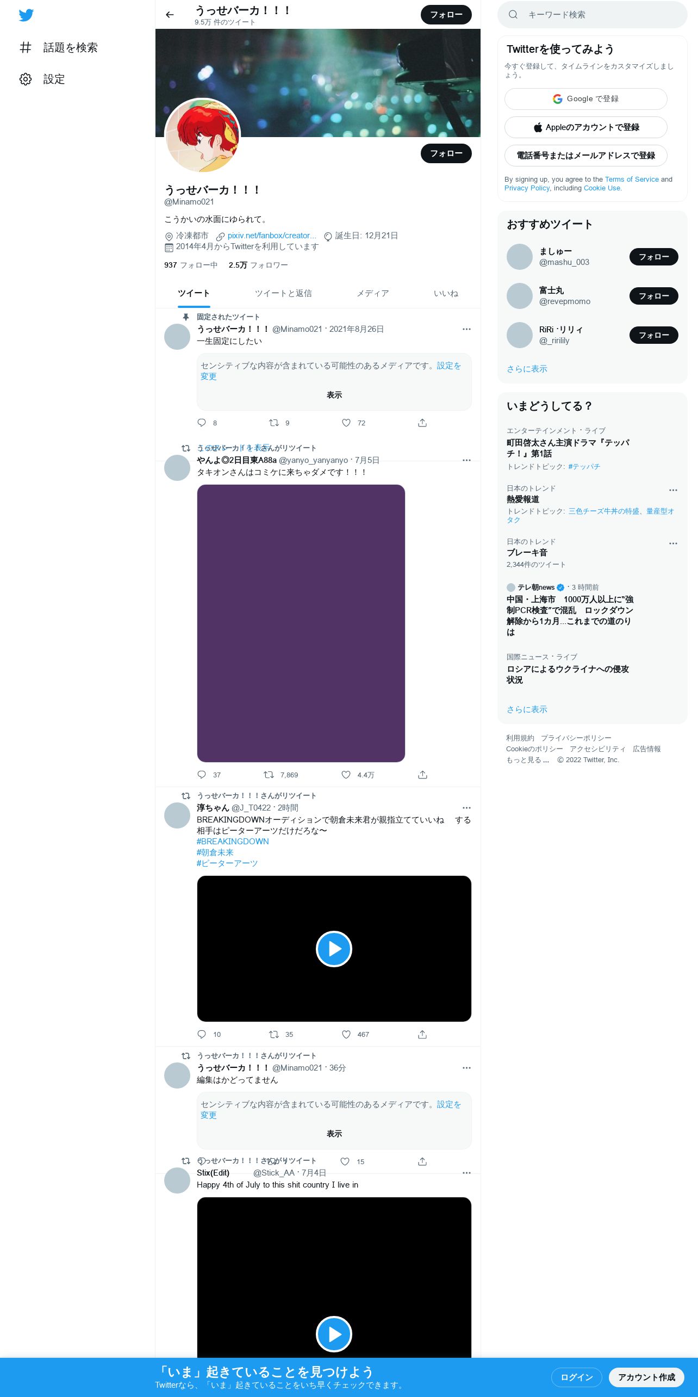Sign up with Google で登録
The height and width of the screenshot is (1397, 698).
tap(586, 99)
